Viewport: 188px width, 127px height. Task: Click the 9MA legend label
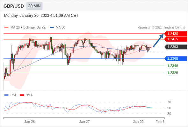29,95
